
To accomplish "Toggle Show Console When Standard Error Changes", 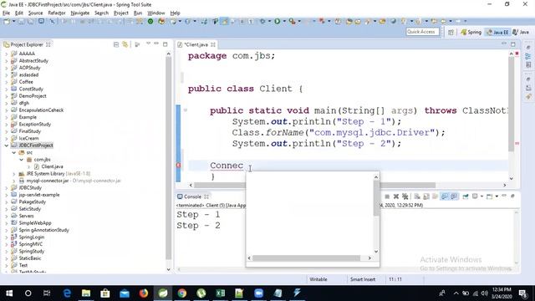I will coord(454,196).
